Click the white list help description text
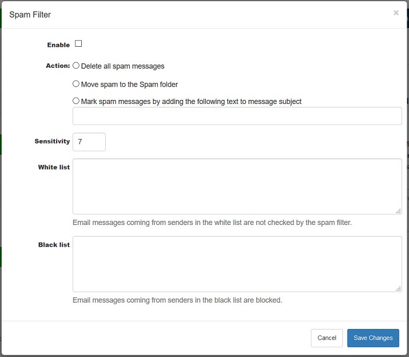The image size is (409, 357). [x=212, y=223]
